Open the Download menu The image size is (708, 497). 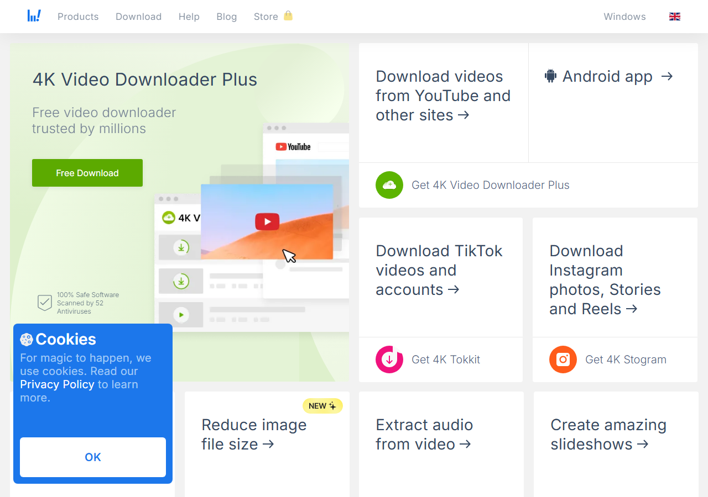click(x=138, y=17)
